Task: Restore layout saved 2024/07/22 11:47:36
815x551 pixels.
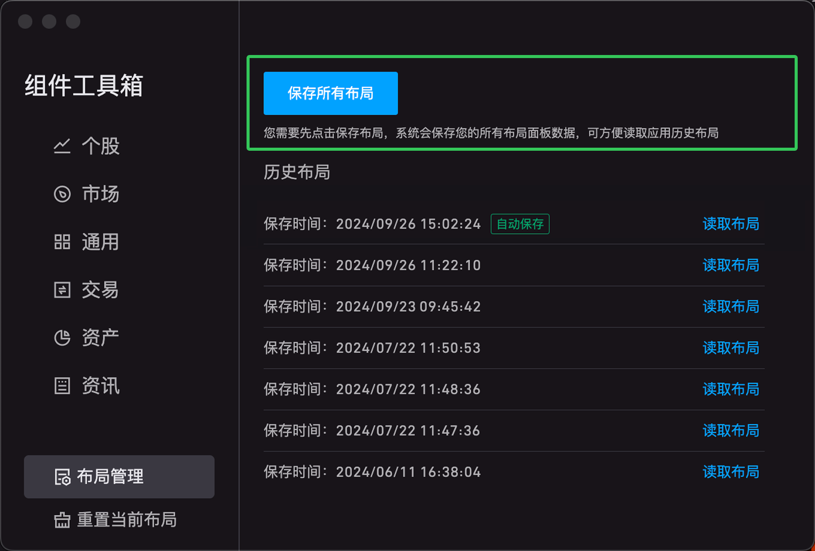Action: (730, 431)
